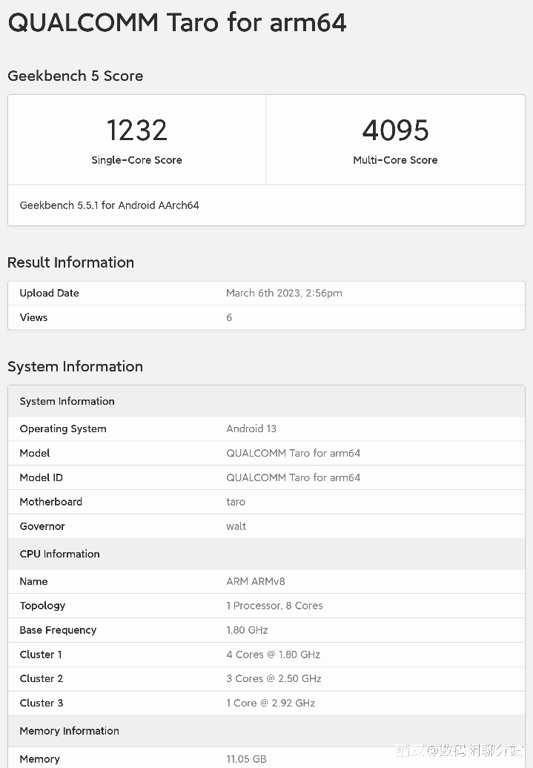Click the Memory Information header row

click(x=267, y=731)
